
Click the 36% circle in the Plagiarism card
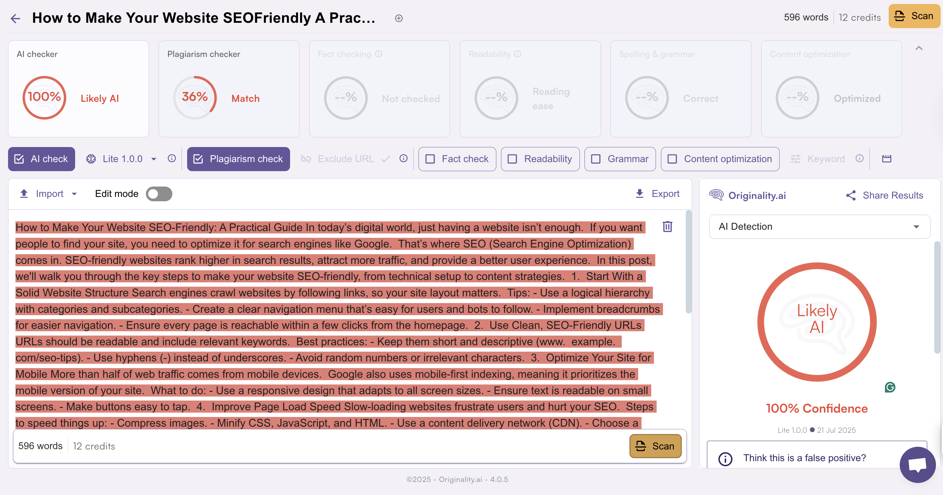(195, 97)
